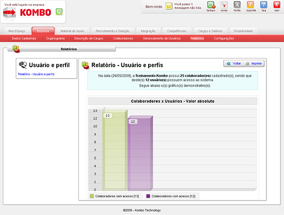Click the green Colaboradores sem acesso legend swatch
The width and height of the screenshot is (284, 215).
pos(92,196)
